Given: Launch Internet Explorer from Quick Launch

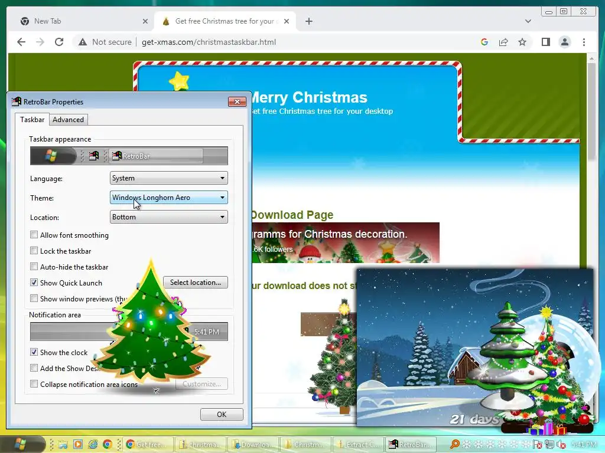Looking at the screenshot, I should [x=93, y=445].
